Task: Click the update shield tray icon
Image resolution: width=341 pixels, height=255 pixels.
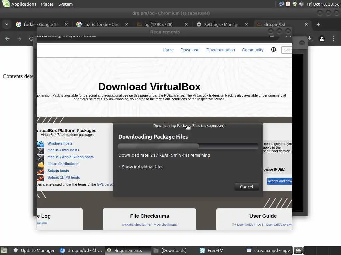Action: [x=294, y=4]
